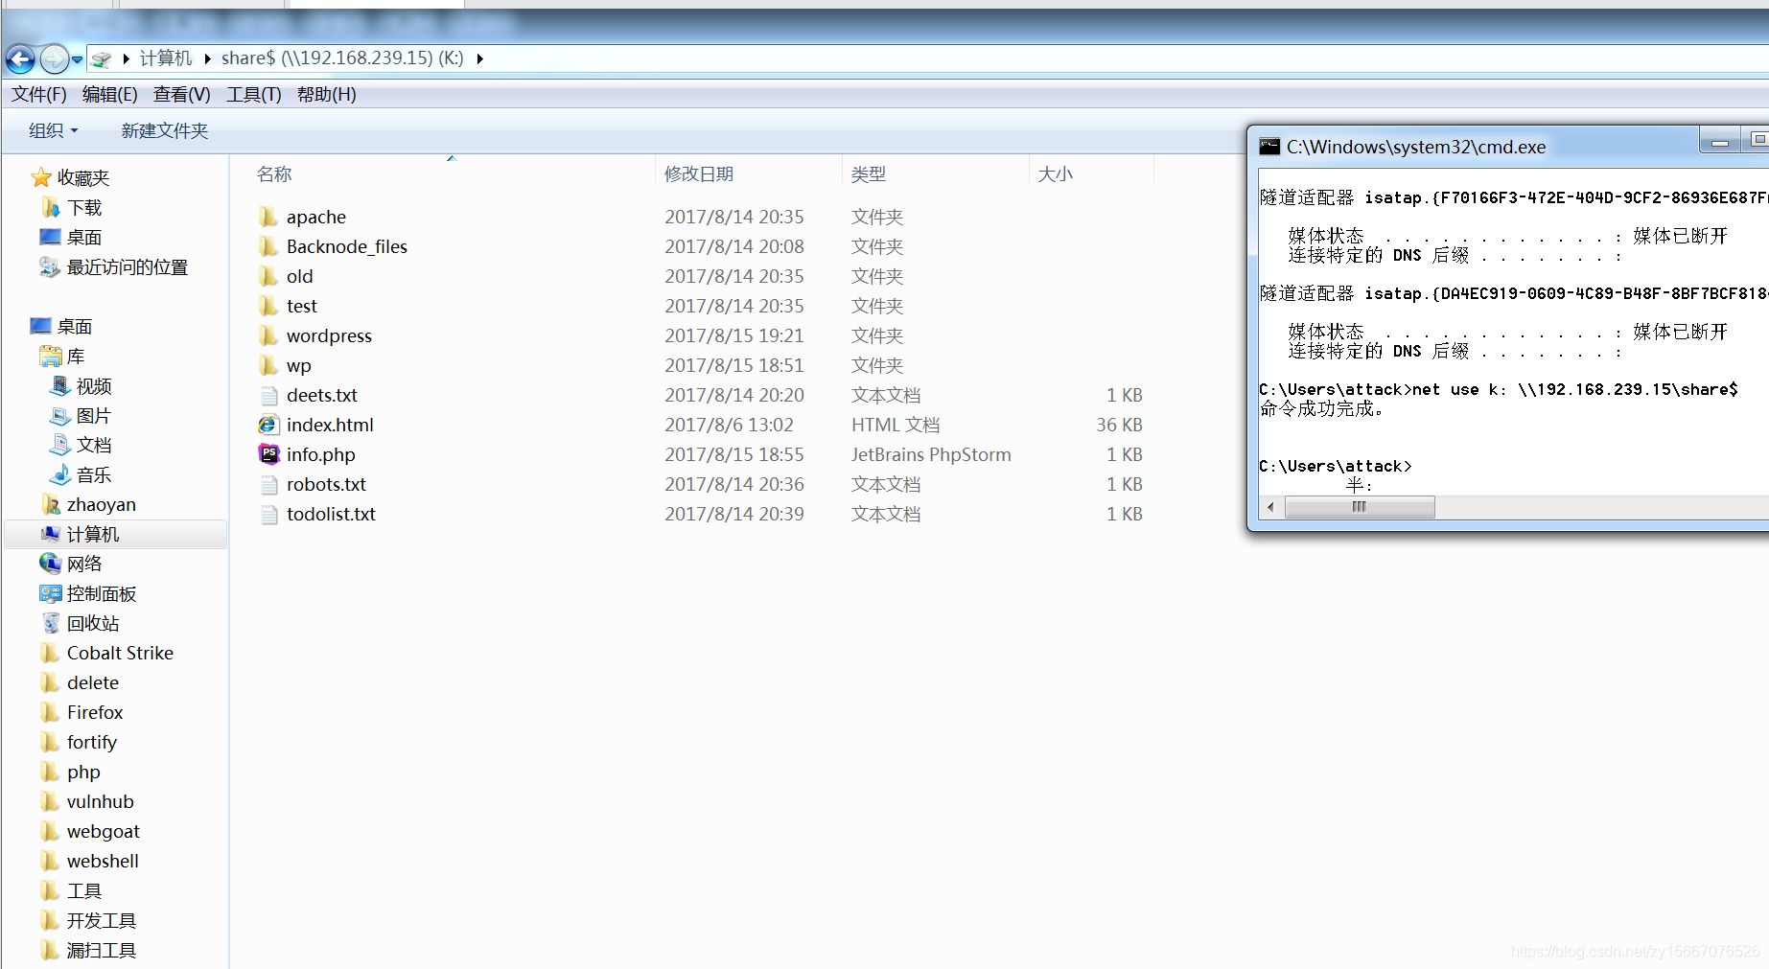The image size is (1769, 969).
Task: Select the apache folder icon
Action: [268, 217]
